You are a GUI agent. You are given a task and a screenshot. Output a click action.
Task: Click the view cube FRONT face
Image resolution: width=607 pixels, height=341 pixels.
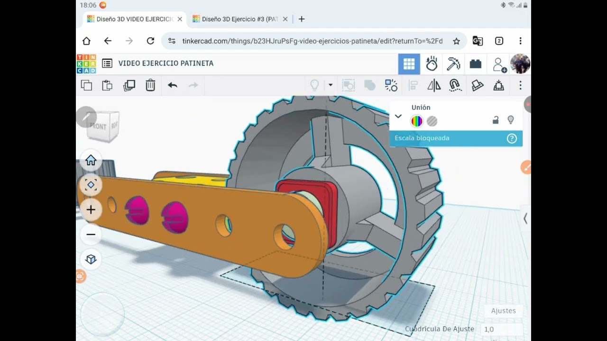point(98,126)
